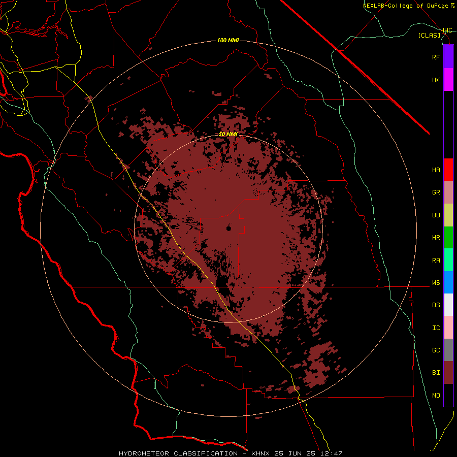457x457 pixels.
Task: Click the IC legend label
Action: 436,328
